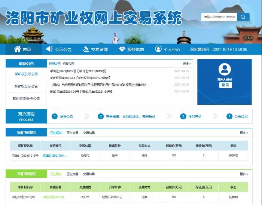Image resolution: width=262 pixels, height=205 pixels.
Task: Open the 服务指南 navigation menu
Action: coord(131,49)
